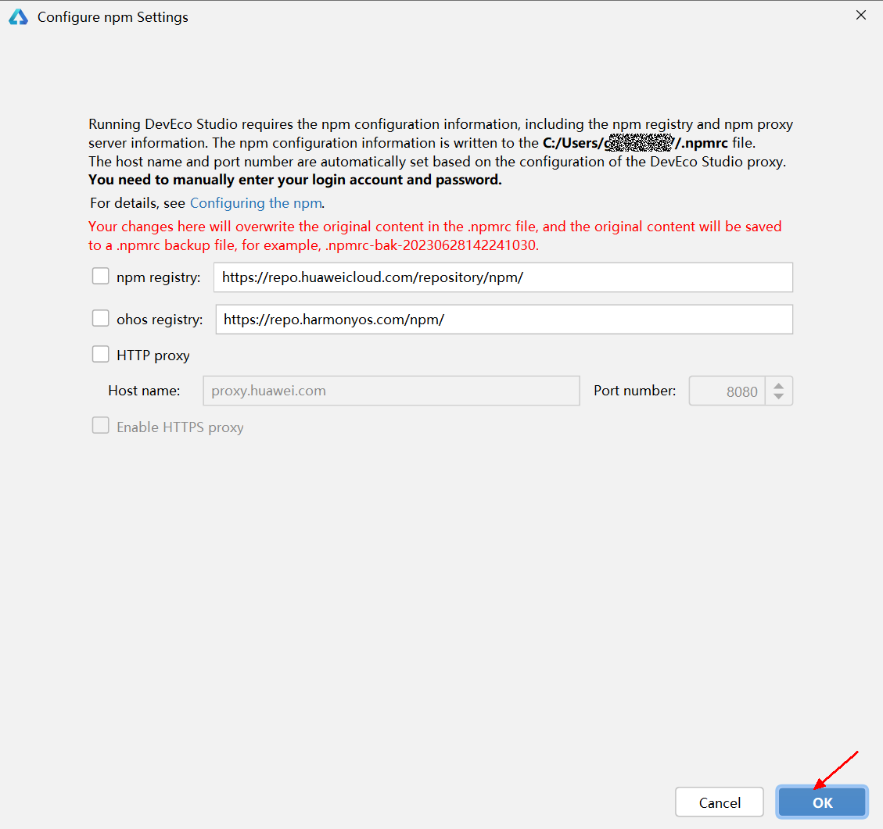Viewport: 883px width, 829px height.
Task: Click the 'Configure npm Settings' title text
Action: tap(113, 17)
